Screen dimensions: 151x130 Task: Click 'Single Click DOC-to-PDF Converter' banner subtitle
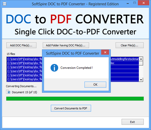[x=75, y=32]
